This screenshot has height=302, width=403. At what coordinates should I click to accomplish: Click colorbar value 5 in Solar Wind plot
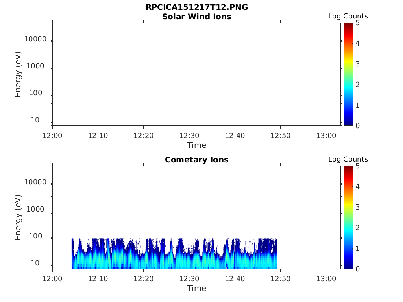pos(357,23)
